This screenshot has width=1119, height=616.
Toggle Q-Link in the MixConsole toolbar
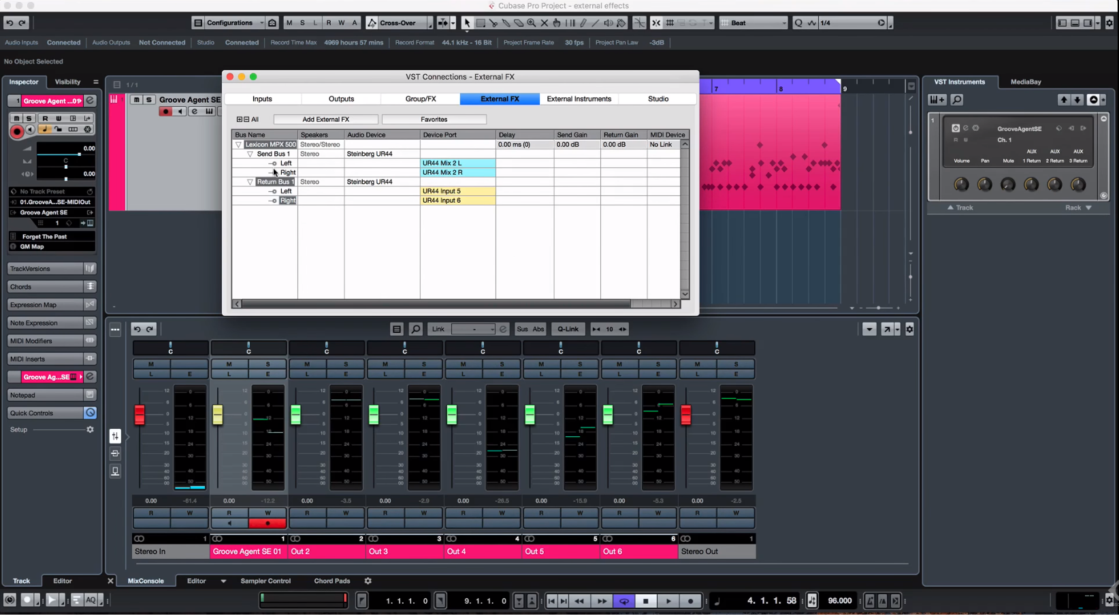[568, 329]
